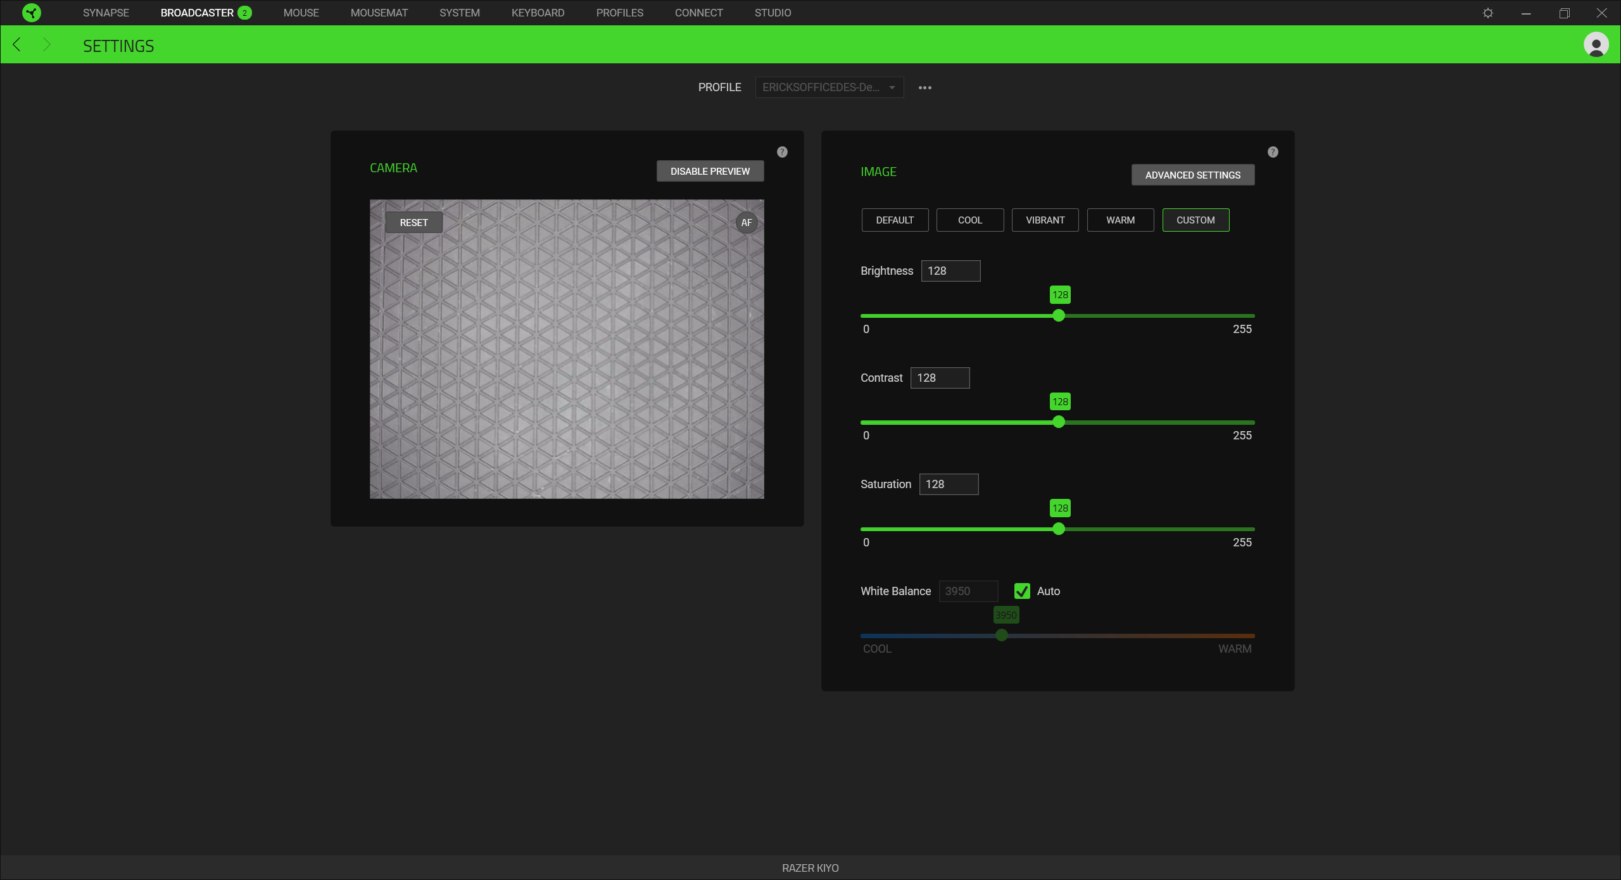Reset the camera view

413,222
